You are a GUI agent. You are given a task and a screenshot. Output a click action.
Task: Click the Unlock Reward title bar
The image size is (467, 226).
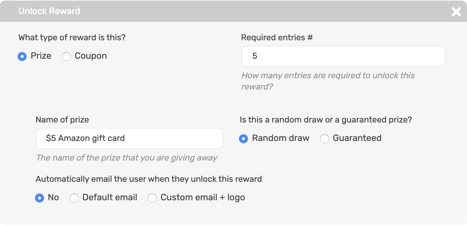point(49,11)
